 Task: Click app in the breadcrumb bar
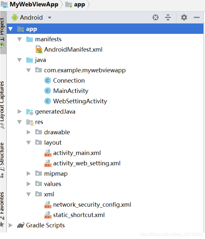coord(79,5)
